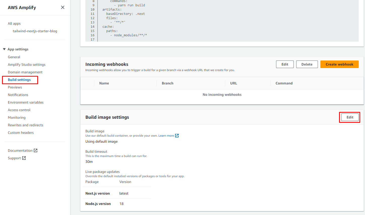Click external link icon next to Documentation
Screen dimensions: 365x215
(x=36, y=150)
